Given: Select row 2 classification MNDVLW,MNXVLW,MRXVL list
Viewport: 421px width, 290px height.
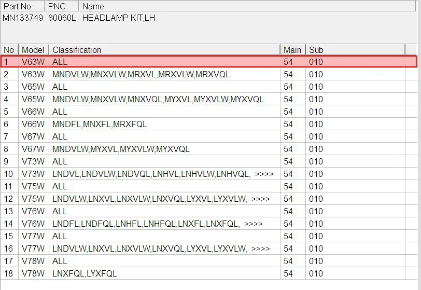Looking at the screenshot, I should [x=141, y=75].
